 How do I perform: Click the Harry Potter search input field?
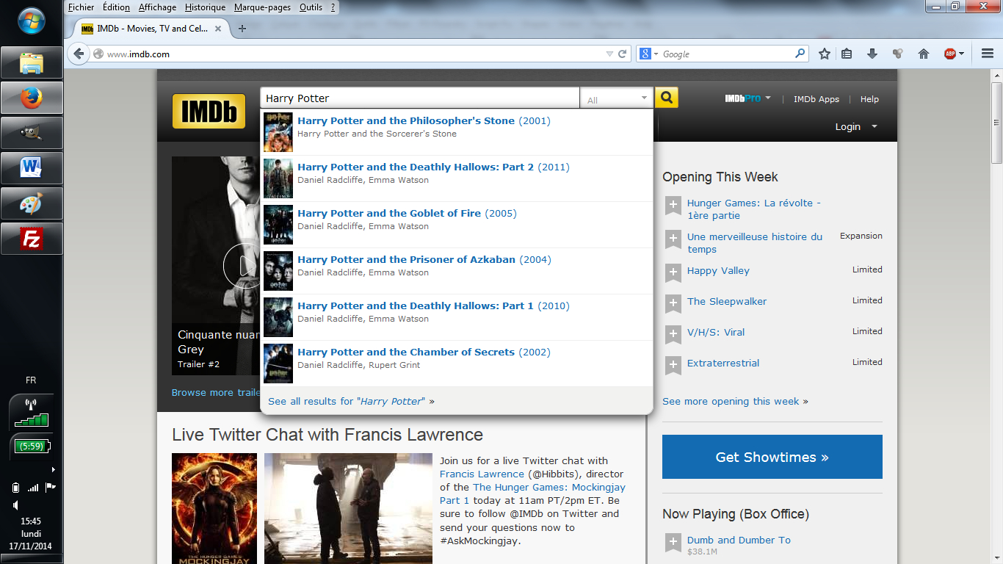[x=419, y=98]
